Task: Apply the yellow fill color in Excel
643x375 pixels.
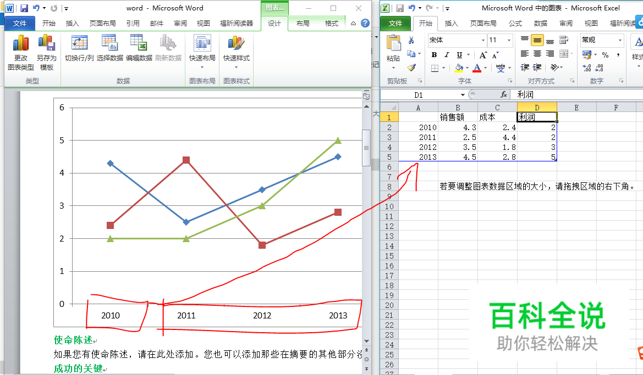Action: (x=459, y=68)
